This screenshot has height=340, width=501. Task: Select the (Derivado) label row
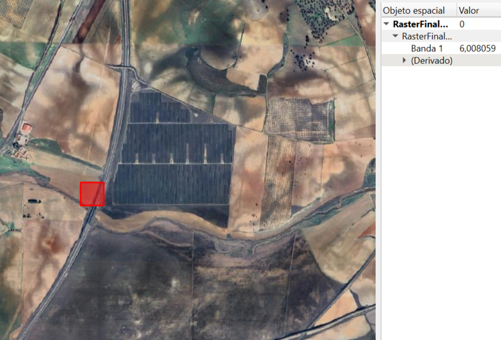441,60
